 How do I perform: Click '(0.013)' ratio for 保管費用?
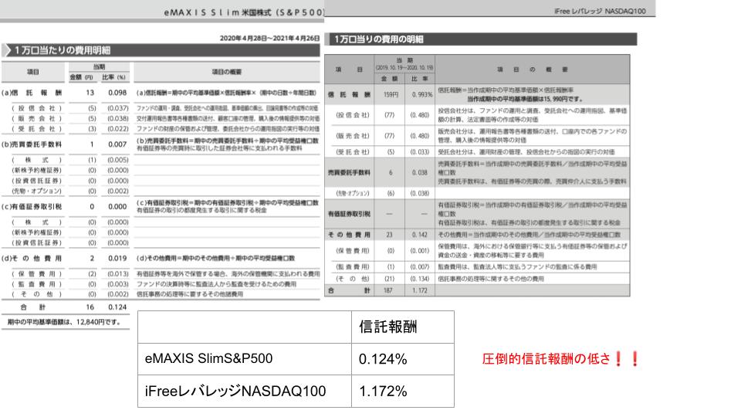pos(117,273)
